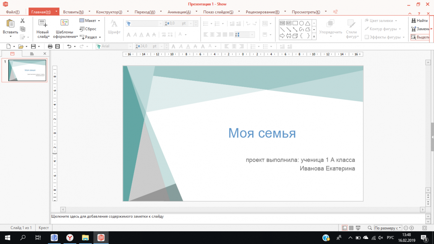
Task: Click the Save floppy disk icon
Action: (33, 47)
